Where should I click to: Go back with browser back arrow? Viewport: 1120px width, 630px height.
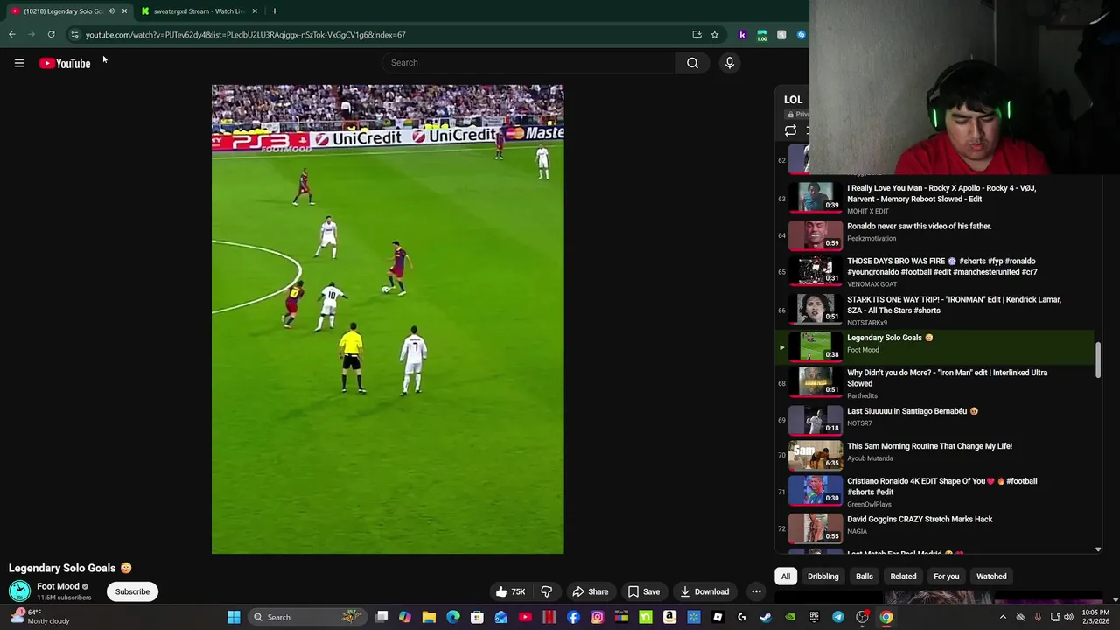(11, 35)
